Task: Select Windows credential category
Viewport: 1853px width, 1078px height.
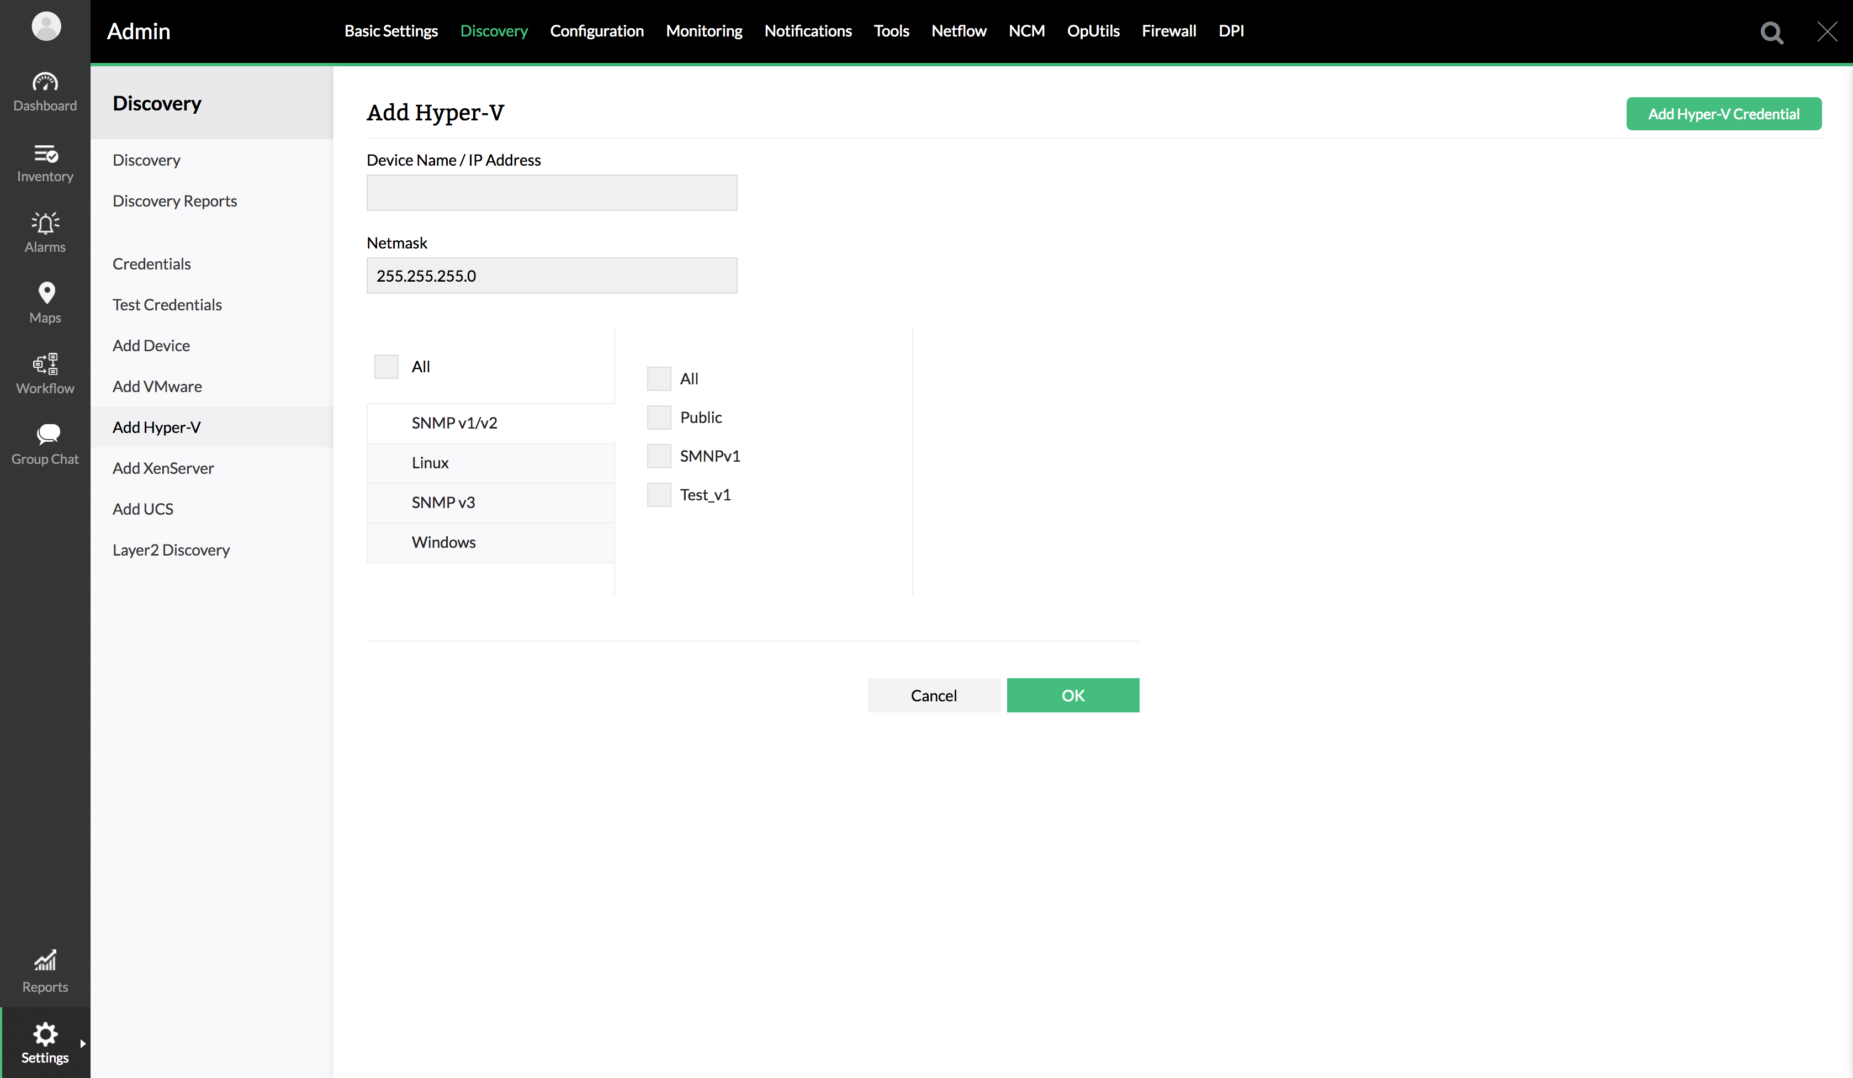Action: [443, 542]
